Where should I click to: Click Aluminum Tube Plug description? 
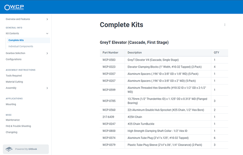pos(158,138)
